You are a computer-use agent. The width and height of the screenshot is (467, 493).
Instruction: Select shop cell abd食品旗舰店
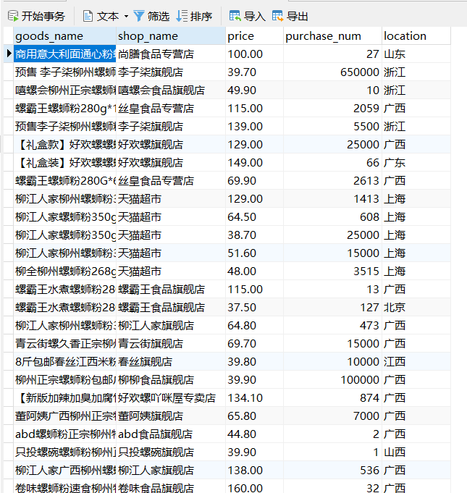coord(171,434)
